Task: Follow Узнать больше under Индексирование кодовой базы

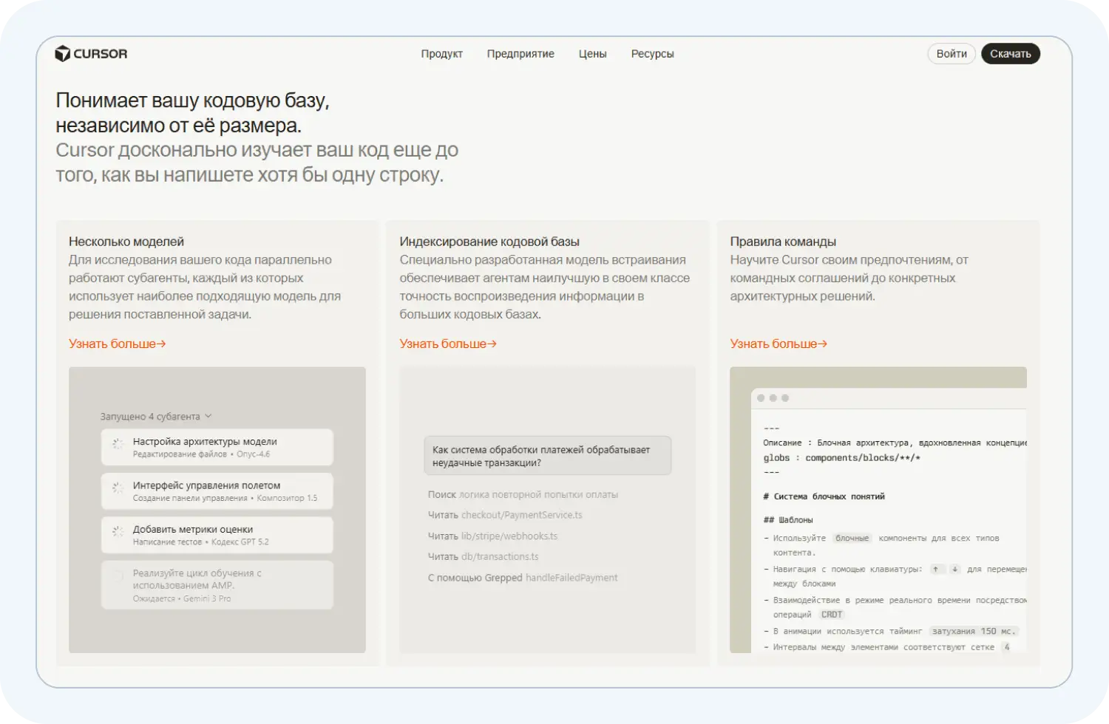Action: (448, 344)
